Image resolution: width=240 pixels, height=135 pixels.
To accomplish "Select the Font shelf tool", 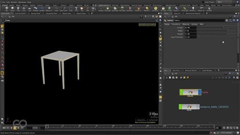I will tap(76, 9).
